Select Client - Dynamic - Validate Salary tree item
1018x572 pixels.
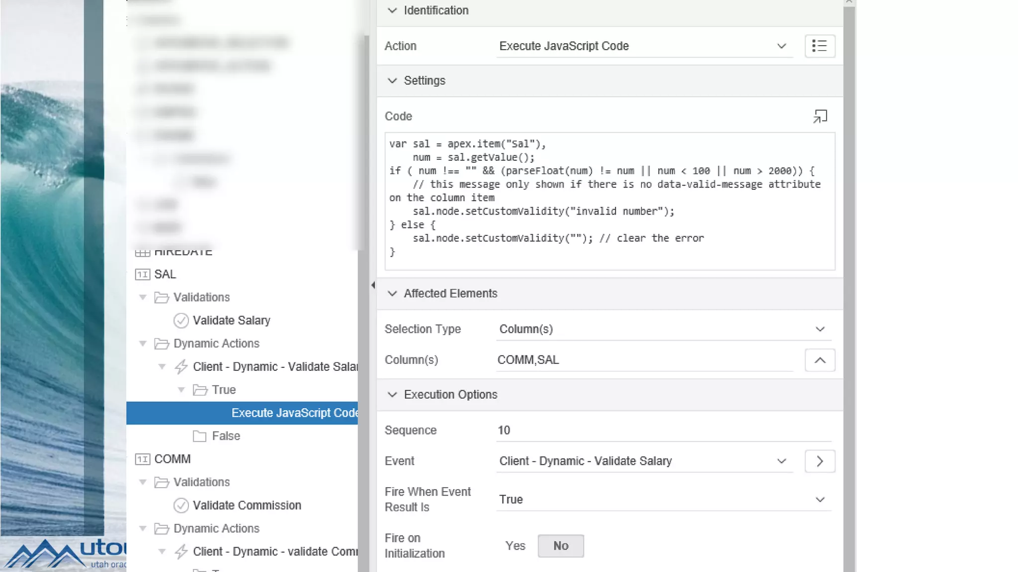point(275,367)
